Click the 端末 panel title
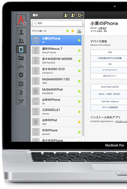Viewport: 127px width, 189px height. 35,15
